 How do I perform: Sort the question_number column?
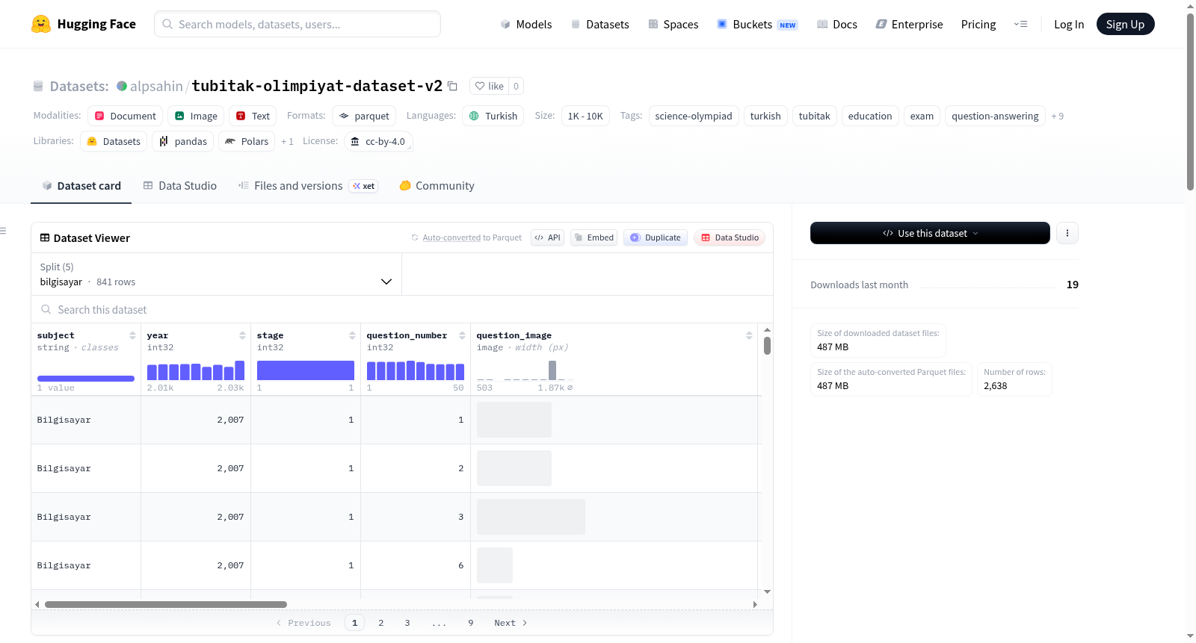tap(462, 335)
